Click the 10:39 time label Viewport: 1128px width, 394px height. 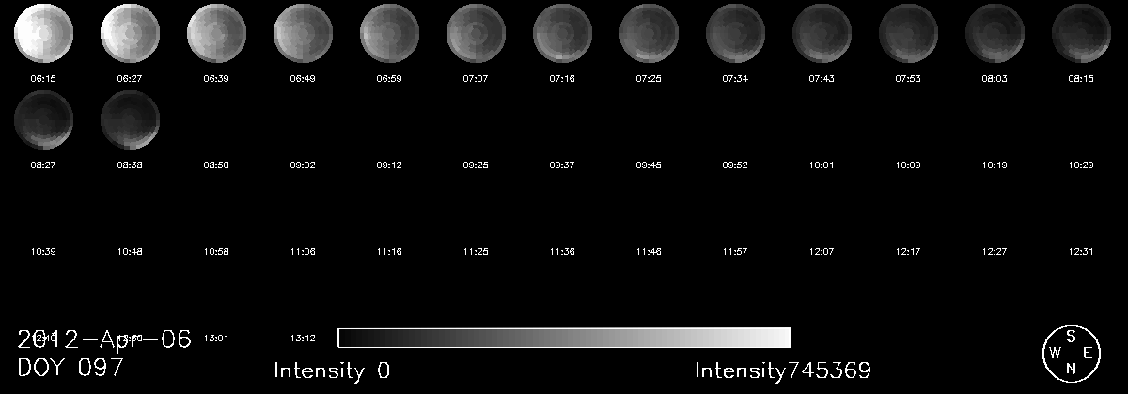(43, 252)
